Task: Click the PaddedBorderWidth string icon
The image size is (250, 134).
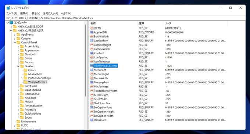Action: coord(92,91)
